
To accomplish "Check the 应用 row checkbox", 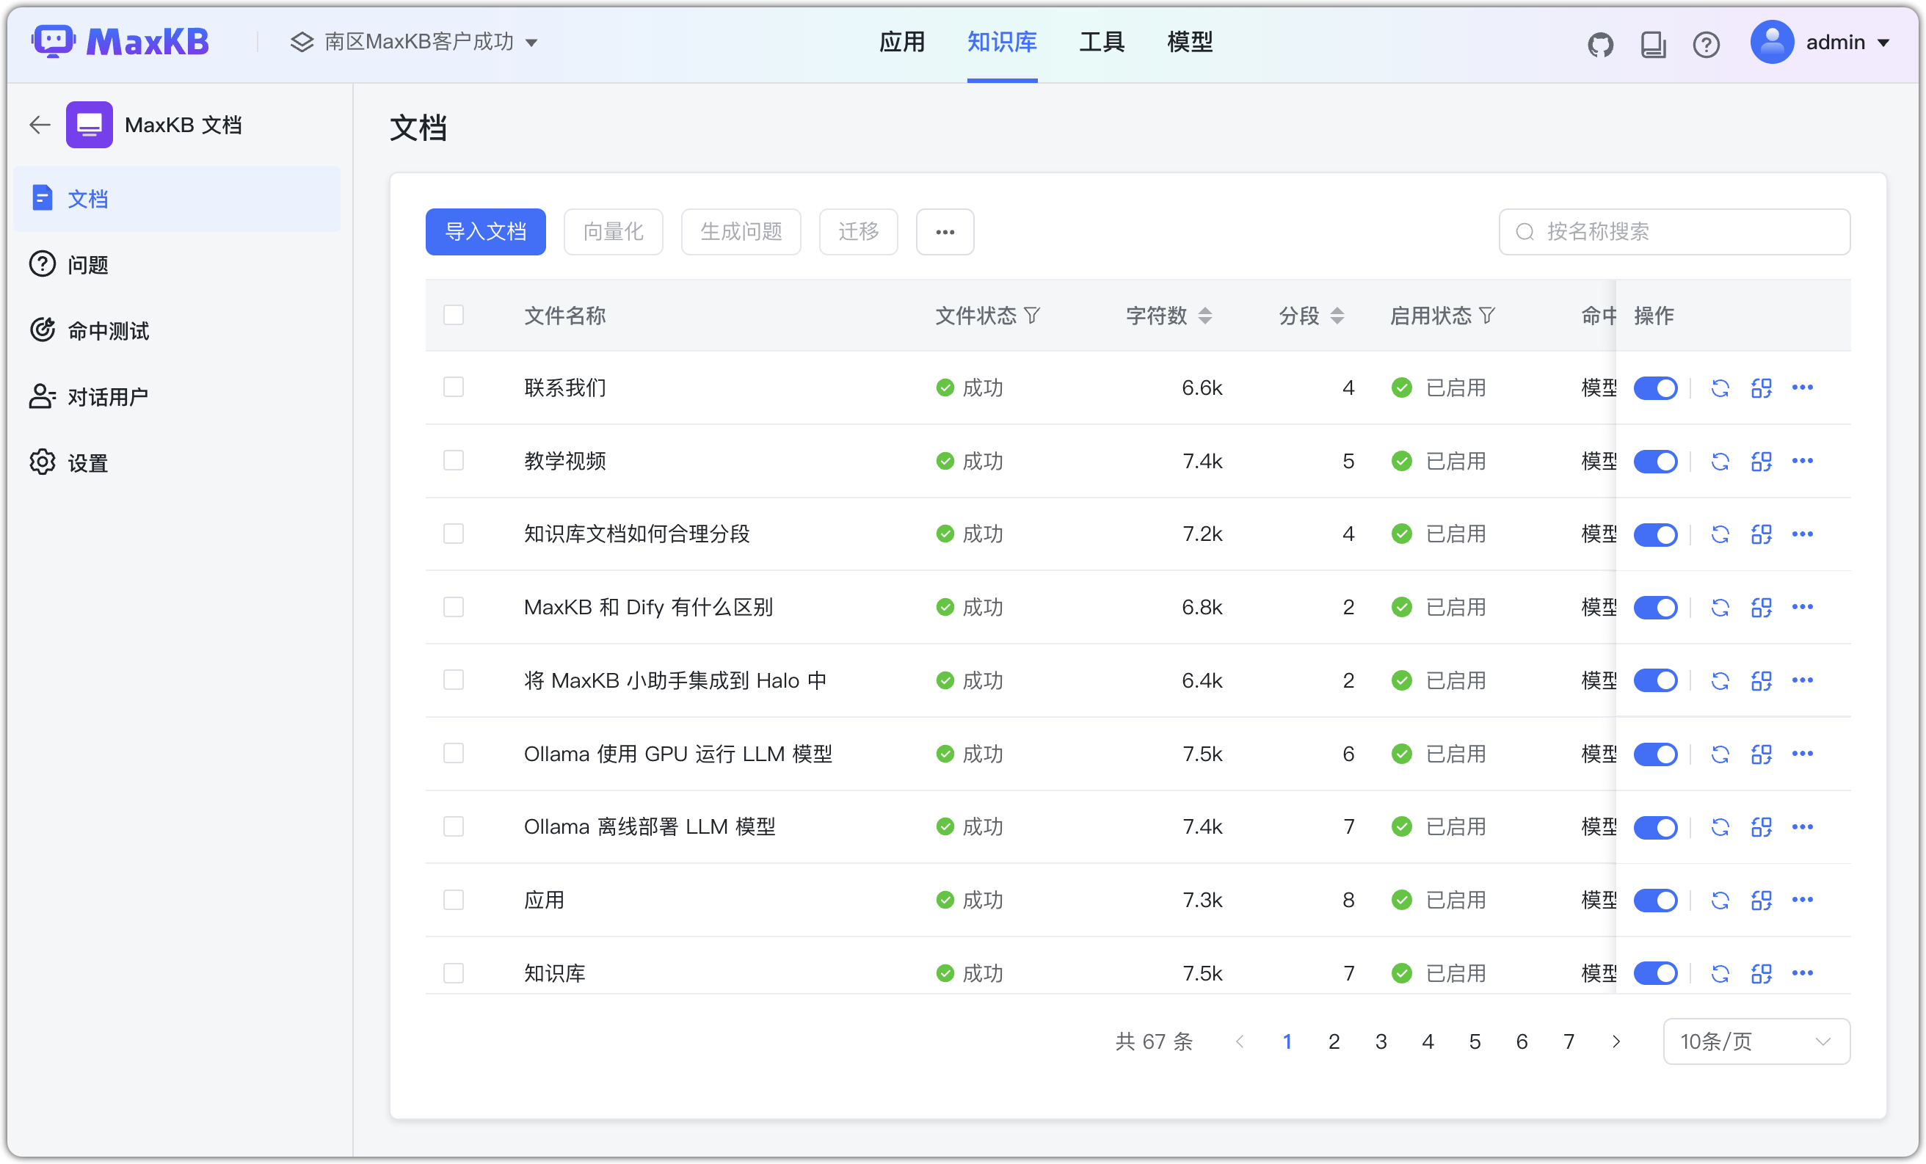I will (454, 900).
